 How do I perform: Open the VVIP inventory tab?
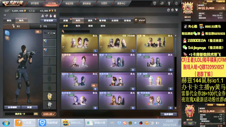click(x=140, y=20)
